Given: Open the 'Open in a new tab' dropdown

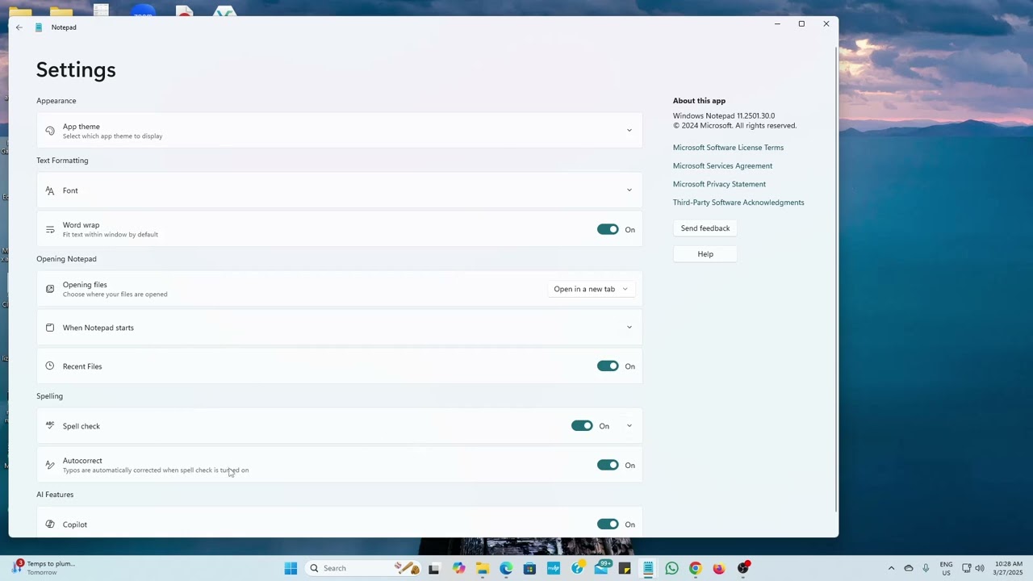Looking at the screenshot, I should [x=591, y=289].
